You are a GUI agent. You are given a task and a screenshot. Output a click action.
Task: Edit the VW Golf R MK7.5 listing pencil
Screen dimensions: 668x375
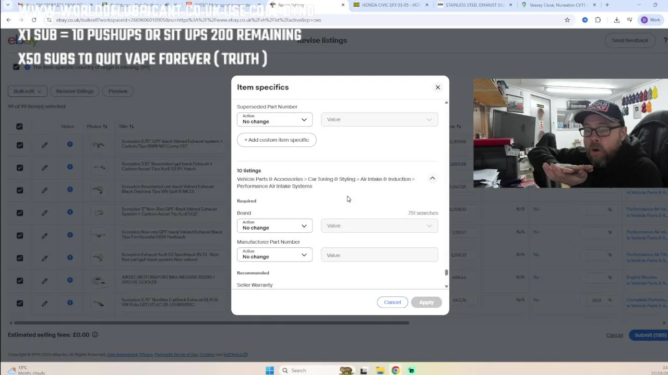click(x=44, y=190)
